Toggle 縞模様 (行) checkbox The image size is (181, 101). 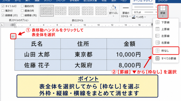tap(3, 15)
